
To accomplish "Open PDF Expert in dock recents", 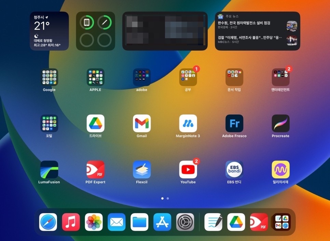I will [259, 222].
